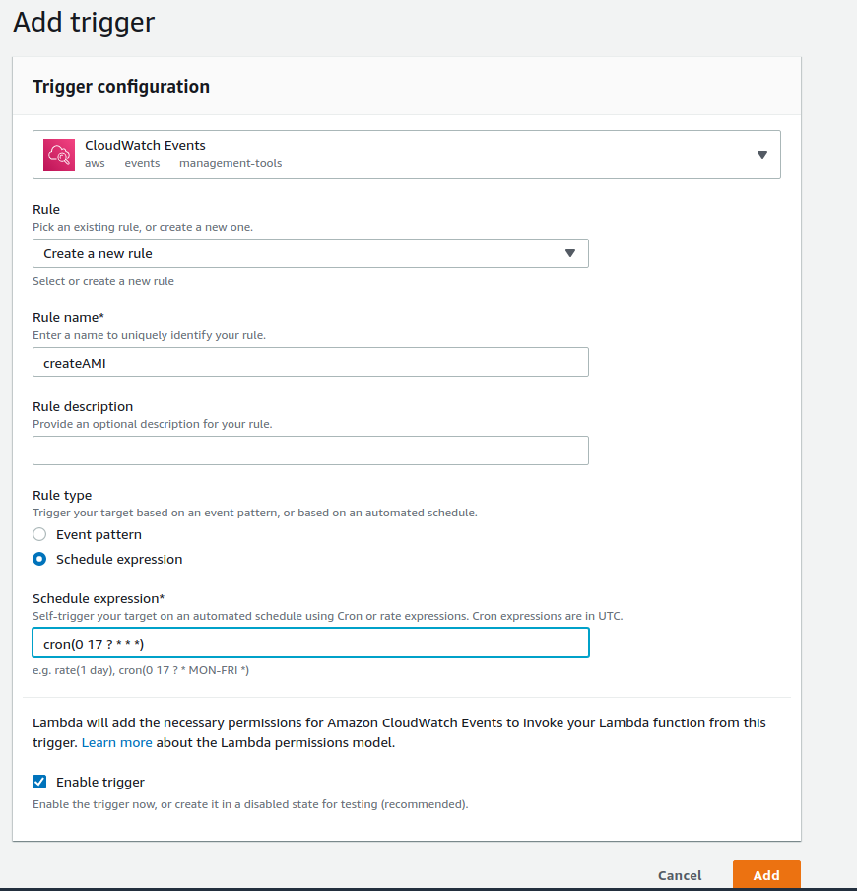Focus the Rule name field containing createAMI
This screenshot has height=891, width=857.
pyautogui.click(x=310, y=362)
